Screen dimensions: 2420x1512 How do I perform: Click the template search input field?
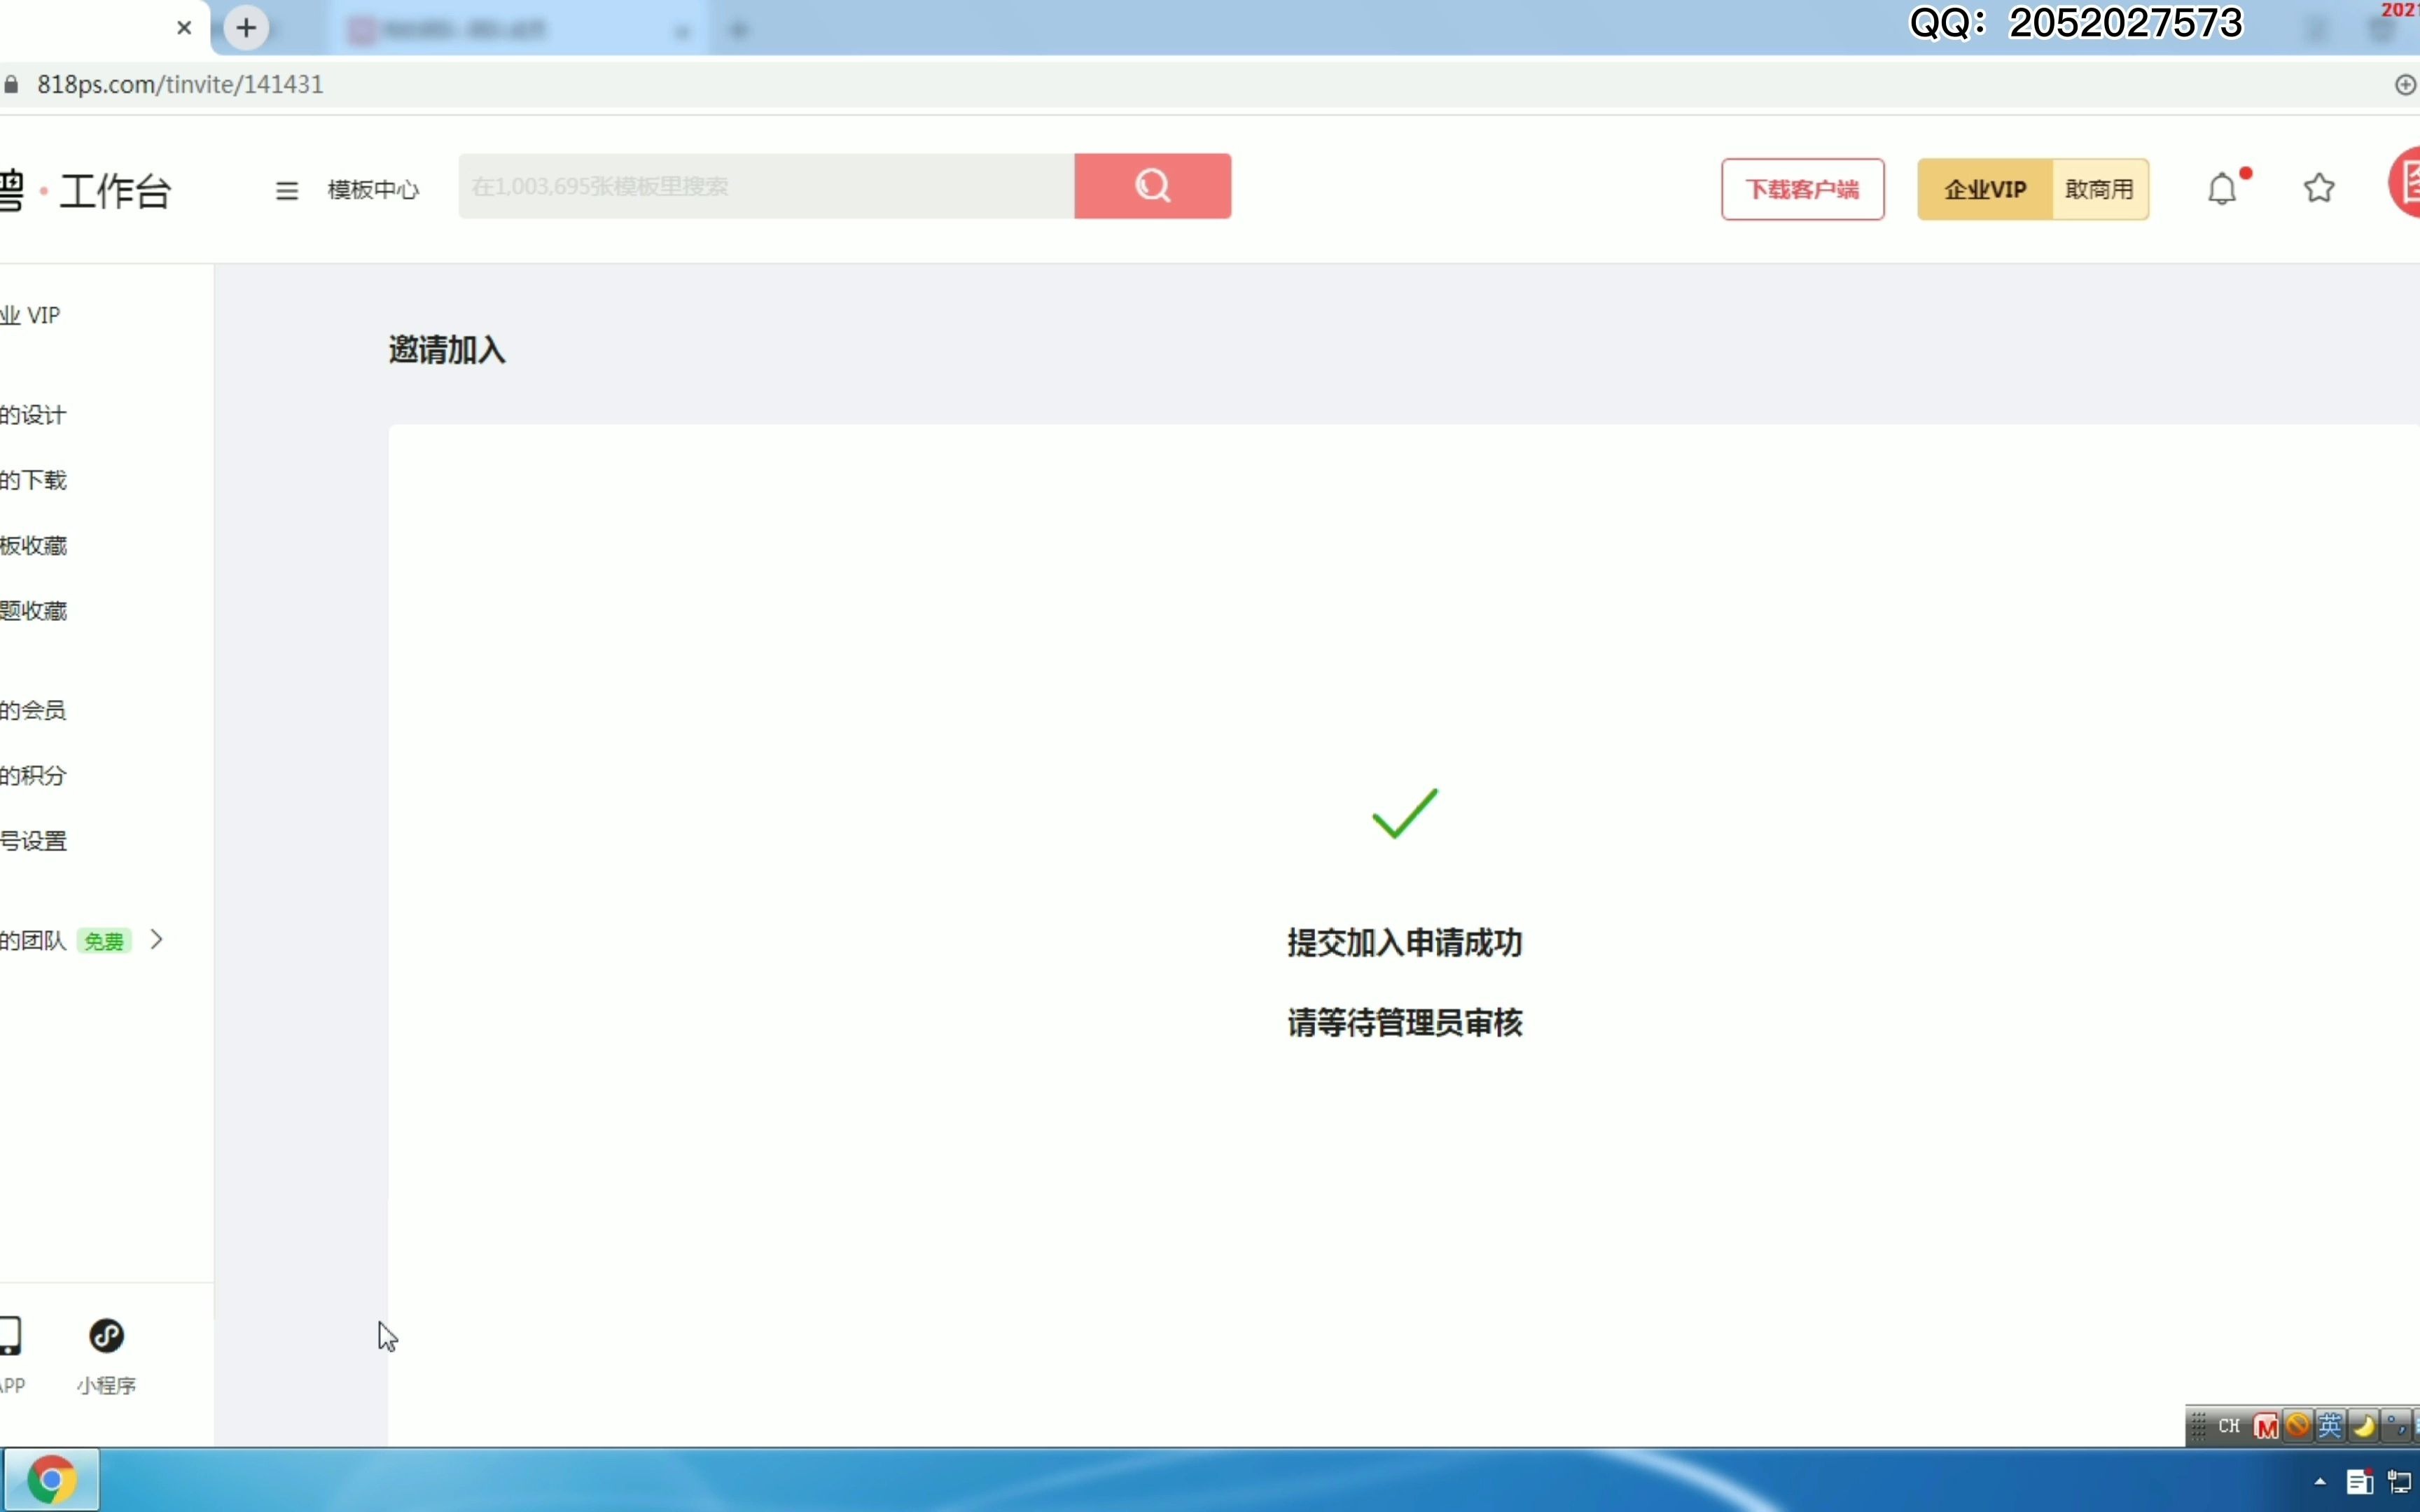[767, 186]
